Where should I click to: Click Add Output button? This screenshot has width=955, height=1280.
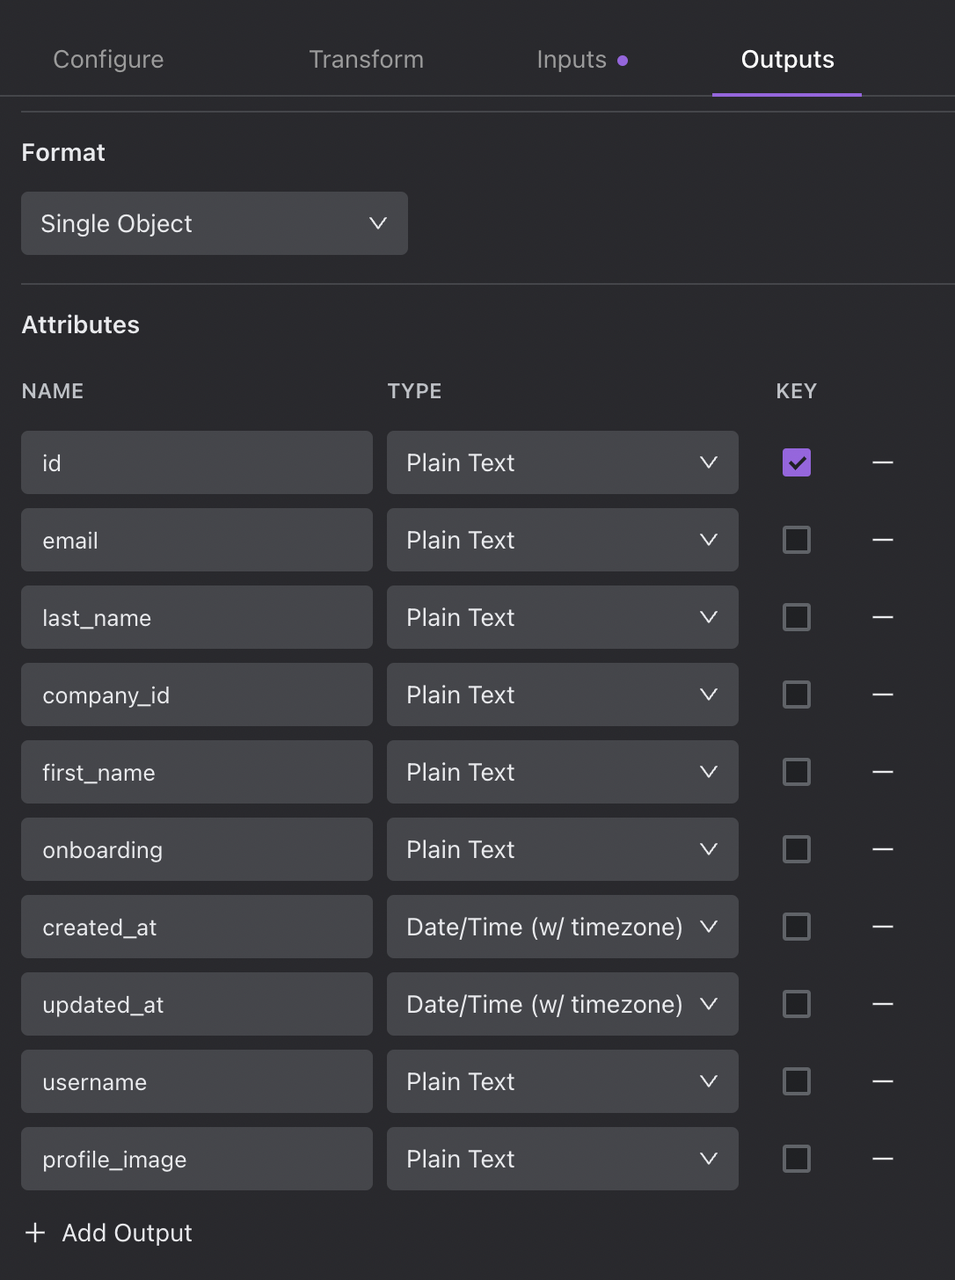110,1233
